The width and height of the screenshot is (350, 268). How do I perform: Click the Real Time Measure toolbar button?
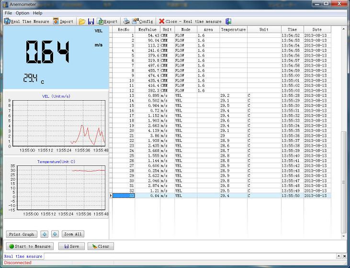pos(27,22)
